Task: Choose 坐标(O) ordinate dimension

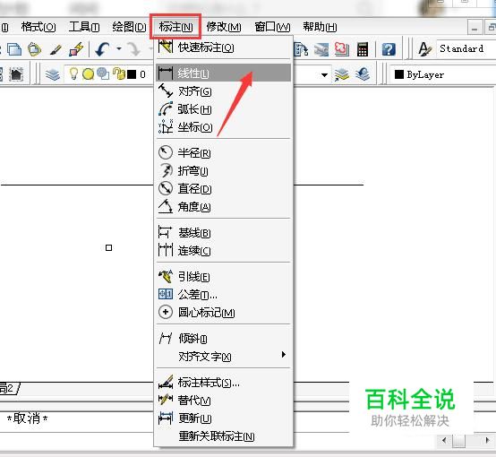Action: pos(223,127)
